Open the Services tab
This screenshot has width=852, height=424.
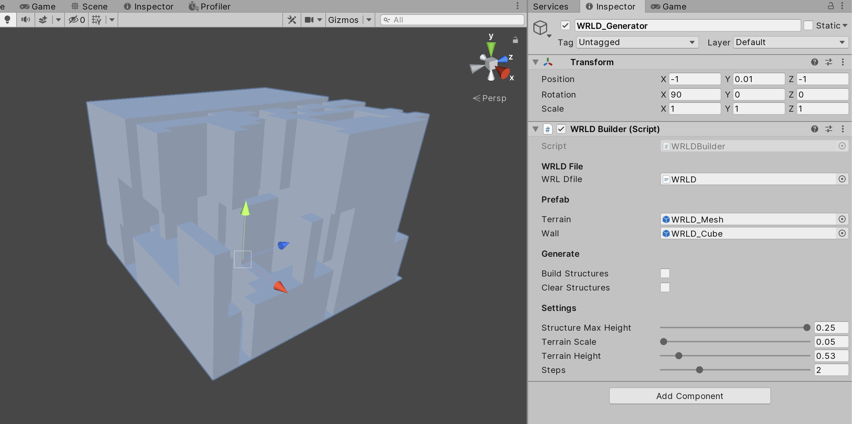pos(551,6)
